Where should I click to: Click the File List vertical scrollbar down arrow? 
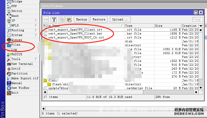201,88
